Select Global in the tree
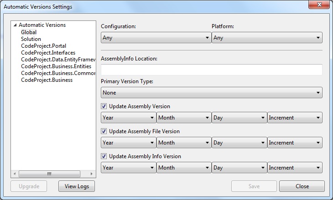The image size is (333, 200). (29, 32)
